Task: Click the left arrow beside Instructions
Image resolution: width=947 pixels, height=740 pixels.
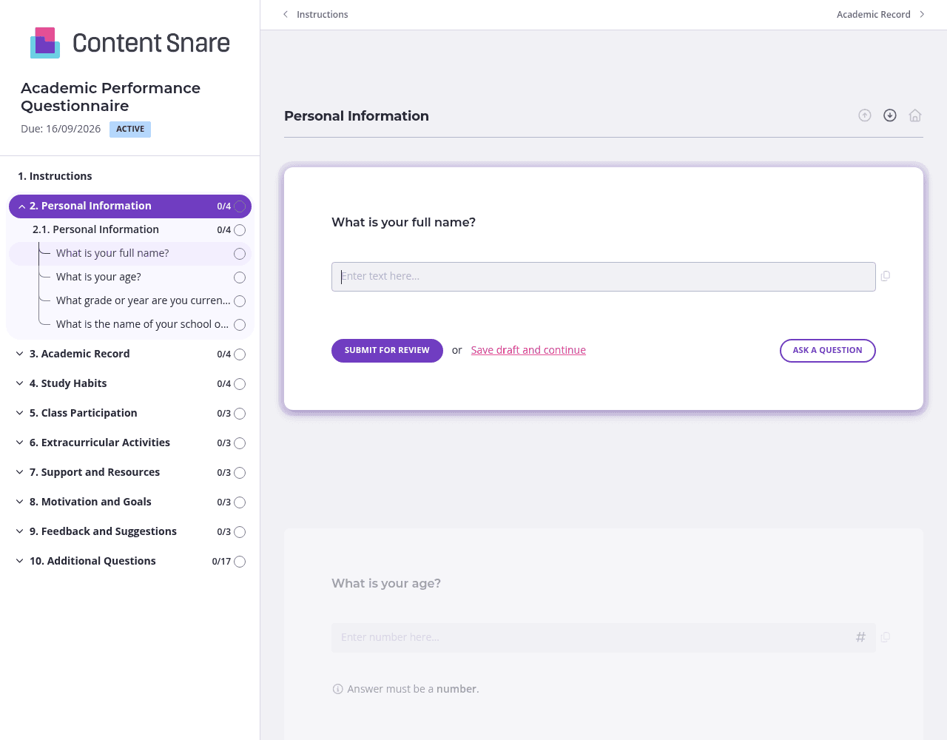Action: [286, 14]
